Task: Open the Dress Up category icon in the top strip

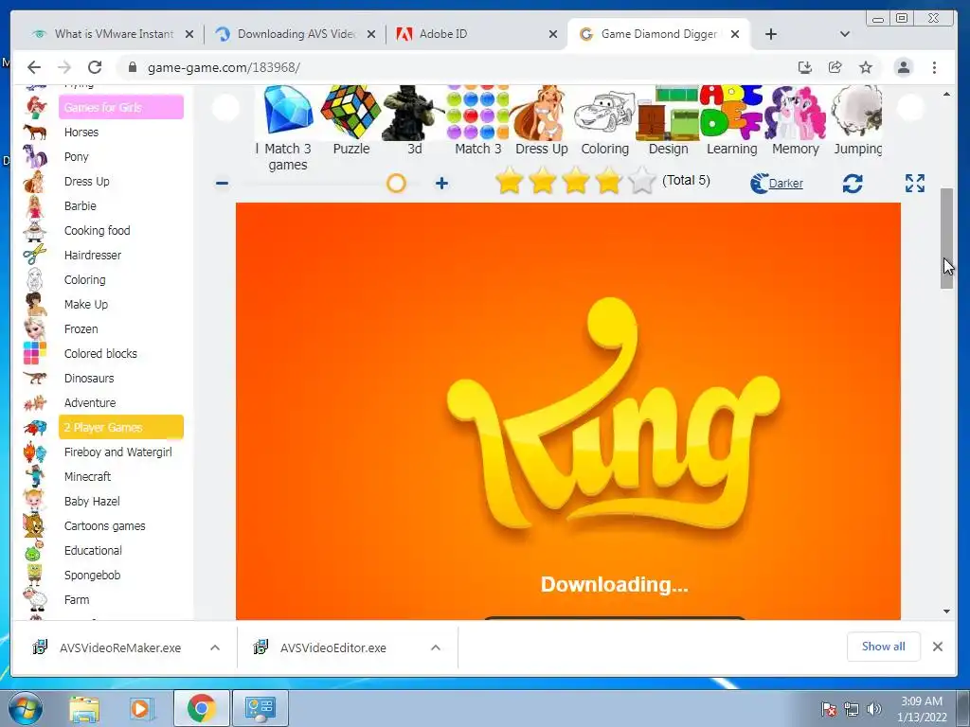Action: coord(541,113)
